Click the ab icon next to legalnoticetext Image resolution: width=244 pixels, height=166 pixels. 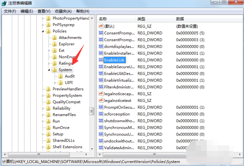(x=101, y=100)
